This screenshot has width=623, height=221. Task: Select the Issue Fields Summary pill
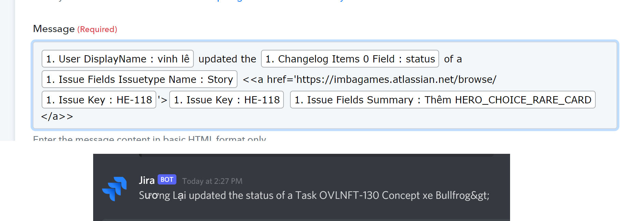click(443, 100)
